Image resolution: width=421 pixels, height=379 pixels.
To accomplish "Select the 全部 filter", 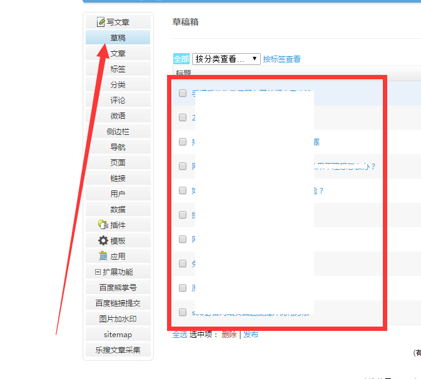I will pyautogui.click(x=181, y=59).
